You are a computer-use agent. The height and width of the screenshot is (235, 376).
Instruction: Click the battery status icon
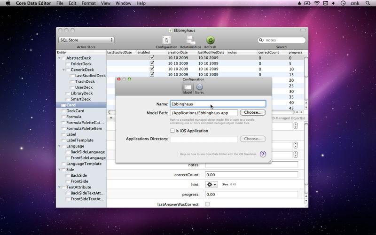[307, 3]
